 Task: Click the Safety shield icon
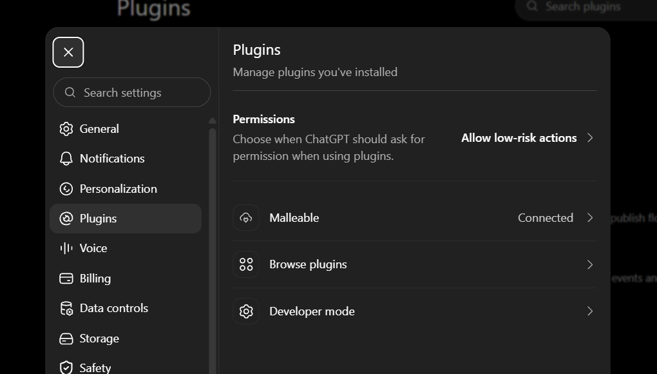click(66, 368)
